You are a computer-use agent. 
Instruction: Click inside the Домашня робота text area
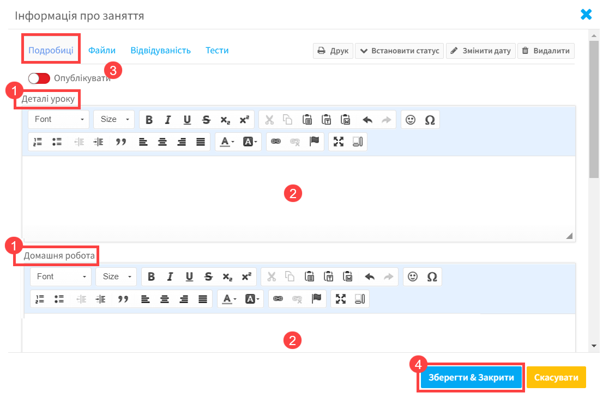pyautogui.click(x=298, y=333)
